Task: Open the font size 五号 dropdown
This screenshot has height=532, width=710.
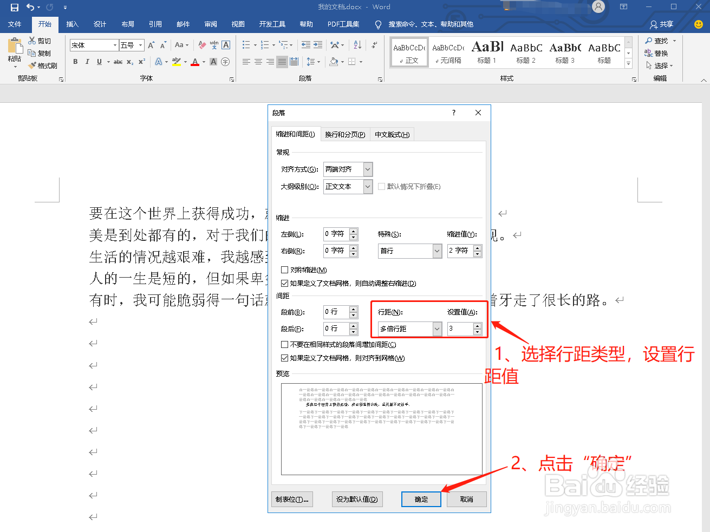Action: [x=141, y=45]
